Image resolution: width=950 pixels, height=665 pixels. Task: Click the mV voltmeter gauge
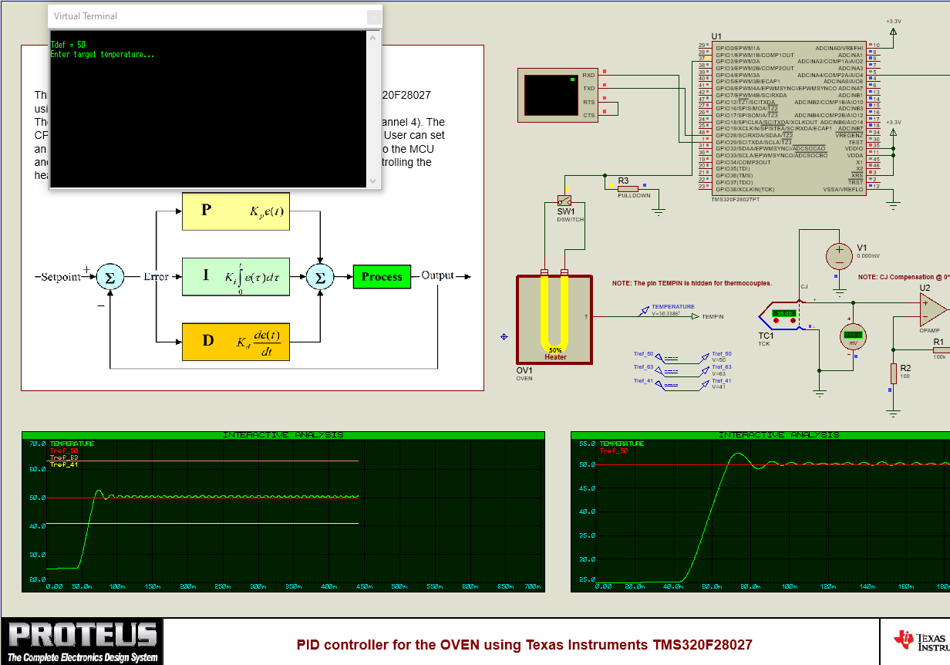pyautogui.click(x=854, y=338)
